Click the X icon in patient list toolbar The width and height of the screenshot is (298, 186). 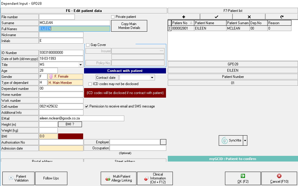click(x=249, y=17)
